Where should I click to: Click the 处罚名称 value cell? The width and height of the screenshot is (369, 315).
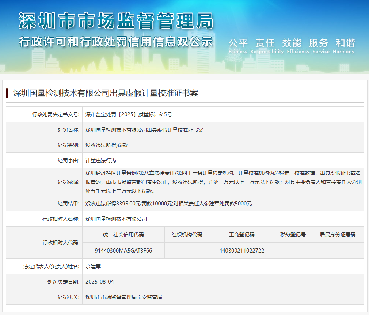click(x=144, y=130)
